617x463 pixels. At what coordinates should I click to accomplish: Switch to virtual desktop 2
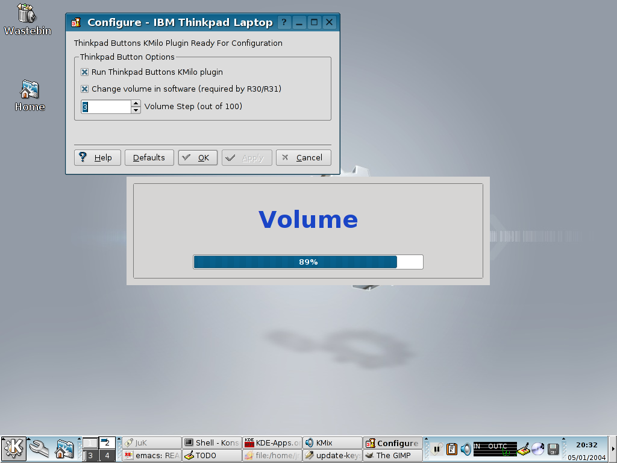click(107, 443)
